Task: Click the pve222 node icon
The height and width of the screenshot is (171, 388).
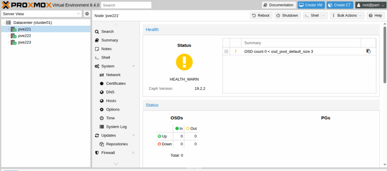Action: click(14, 36)
